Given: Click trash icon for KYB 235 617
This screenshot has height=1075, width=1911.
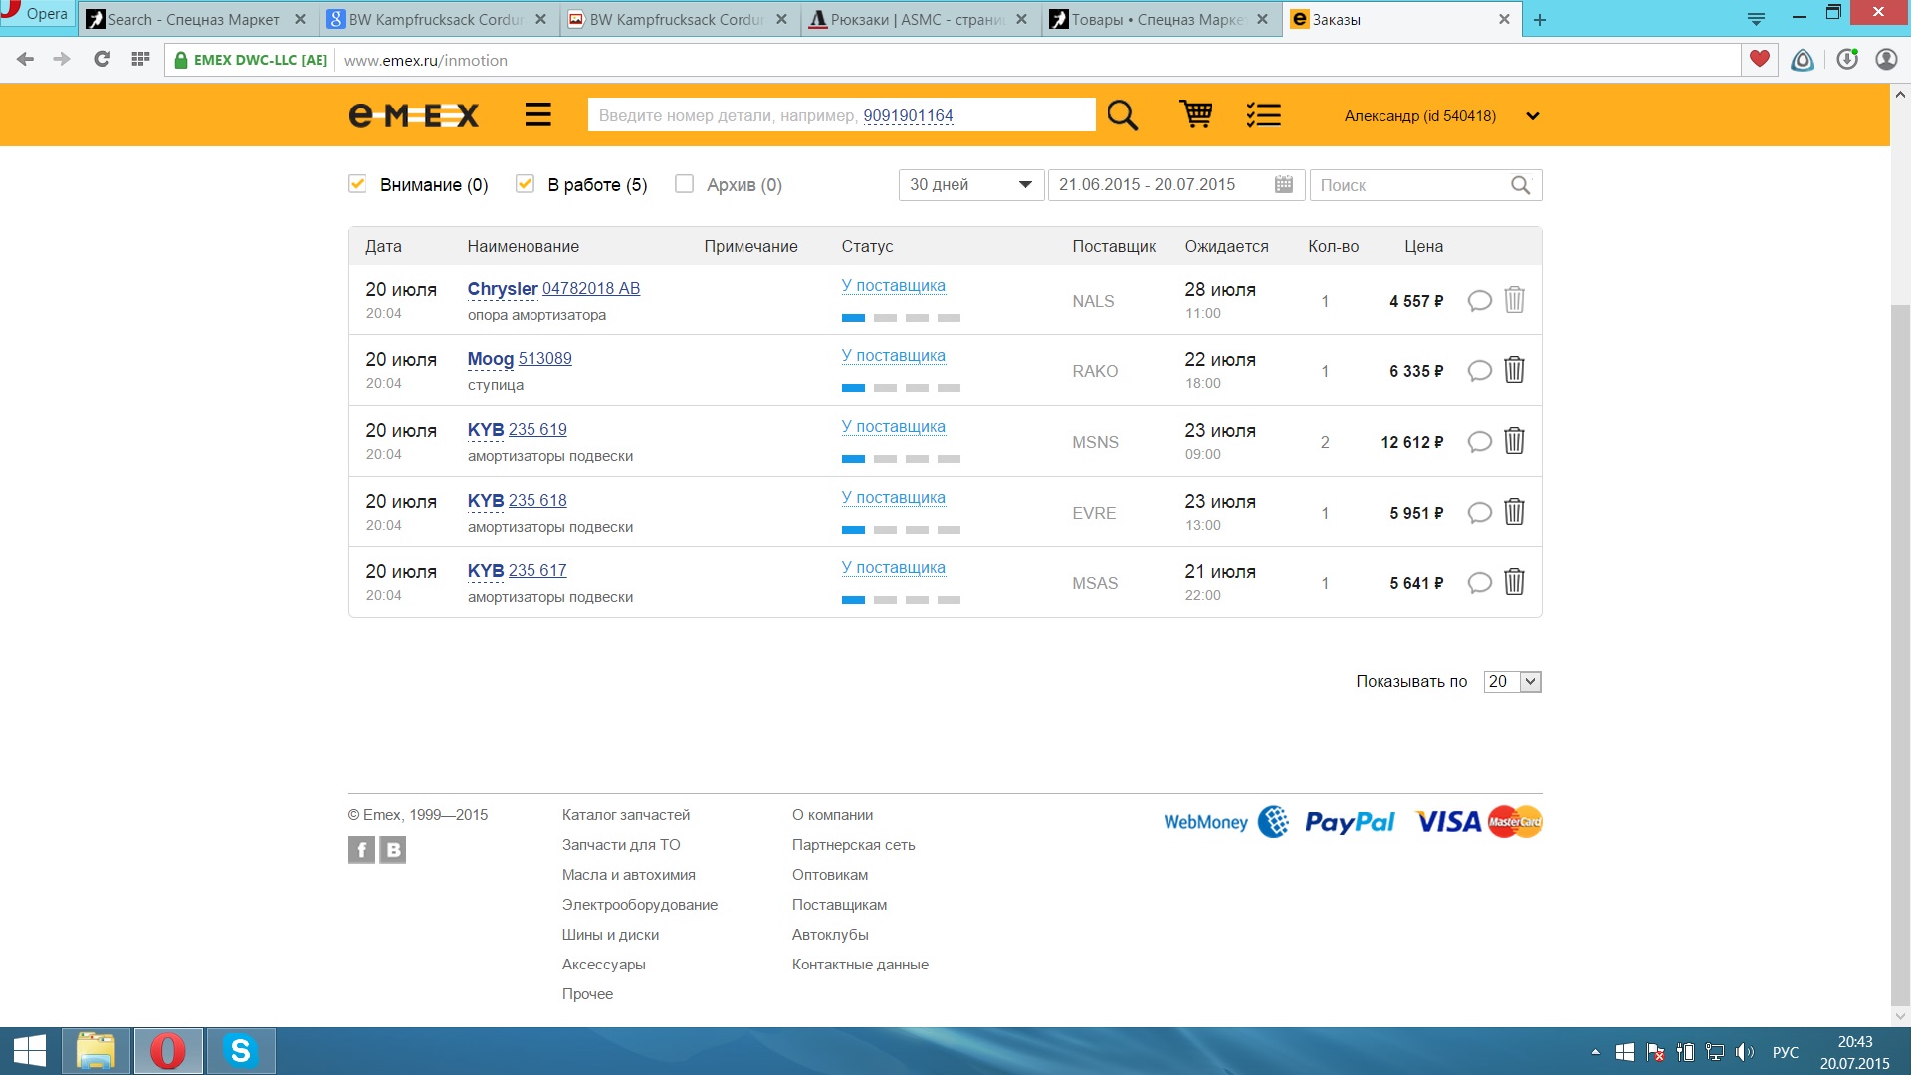Looking at the screenshot, I should pos(1514,582).
